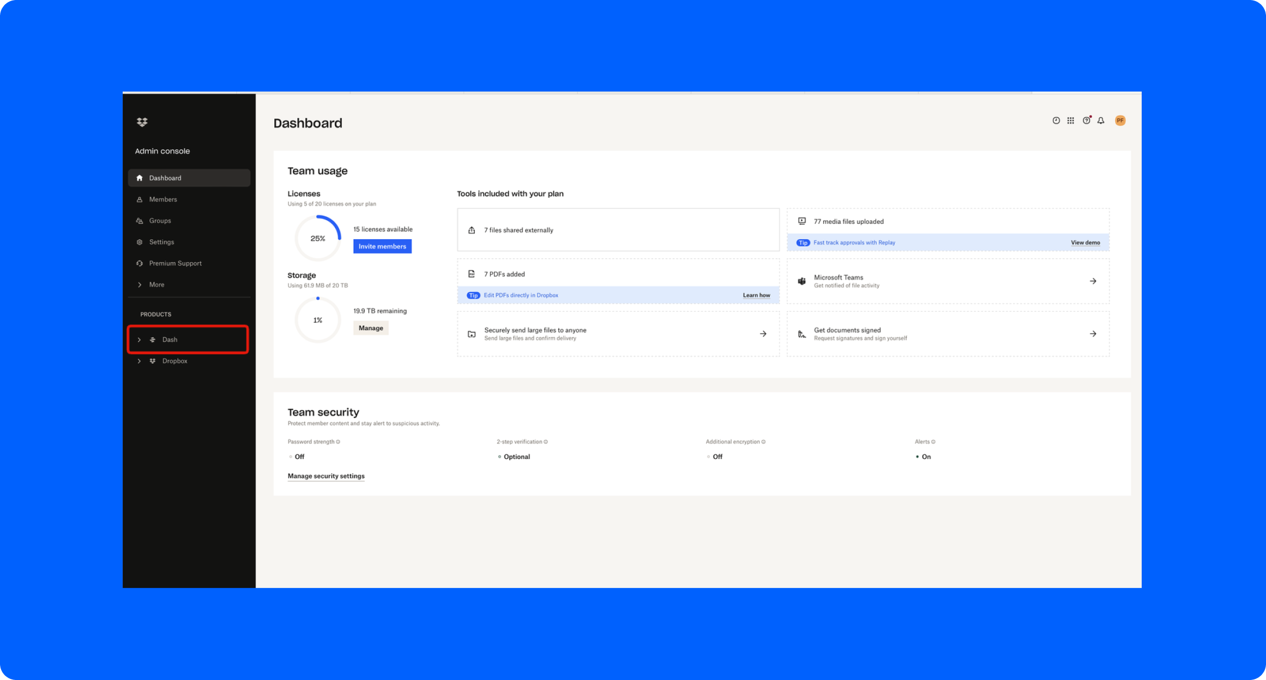Toggle Additional encryption setting
The image size is (1266, 680).
pyautogui.click(x=717, y=457)
